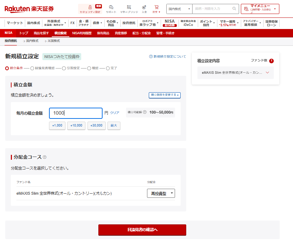Expand the ロボアド 楽ラップ他 menu
Viewport: 293px width, 245px height.
[149, 23]
